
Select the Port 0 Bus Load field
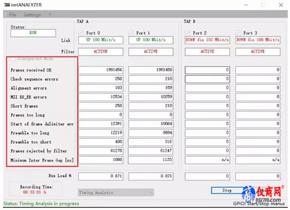pyautogui.click(x=100, y=176)
